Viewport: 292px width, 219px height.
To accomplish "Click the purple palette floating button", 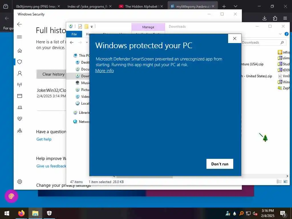I will coord(11,196).
